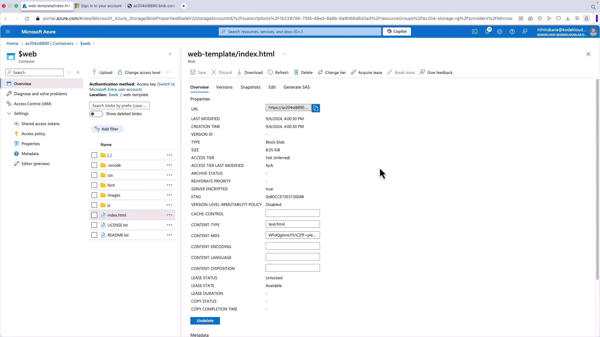The image size is (600, 337).
Task: Click the CACHE-CONTROL input field
Action: [x=292, y=213]
